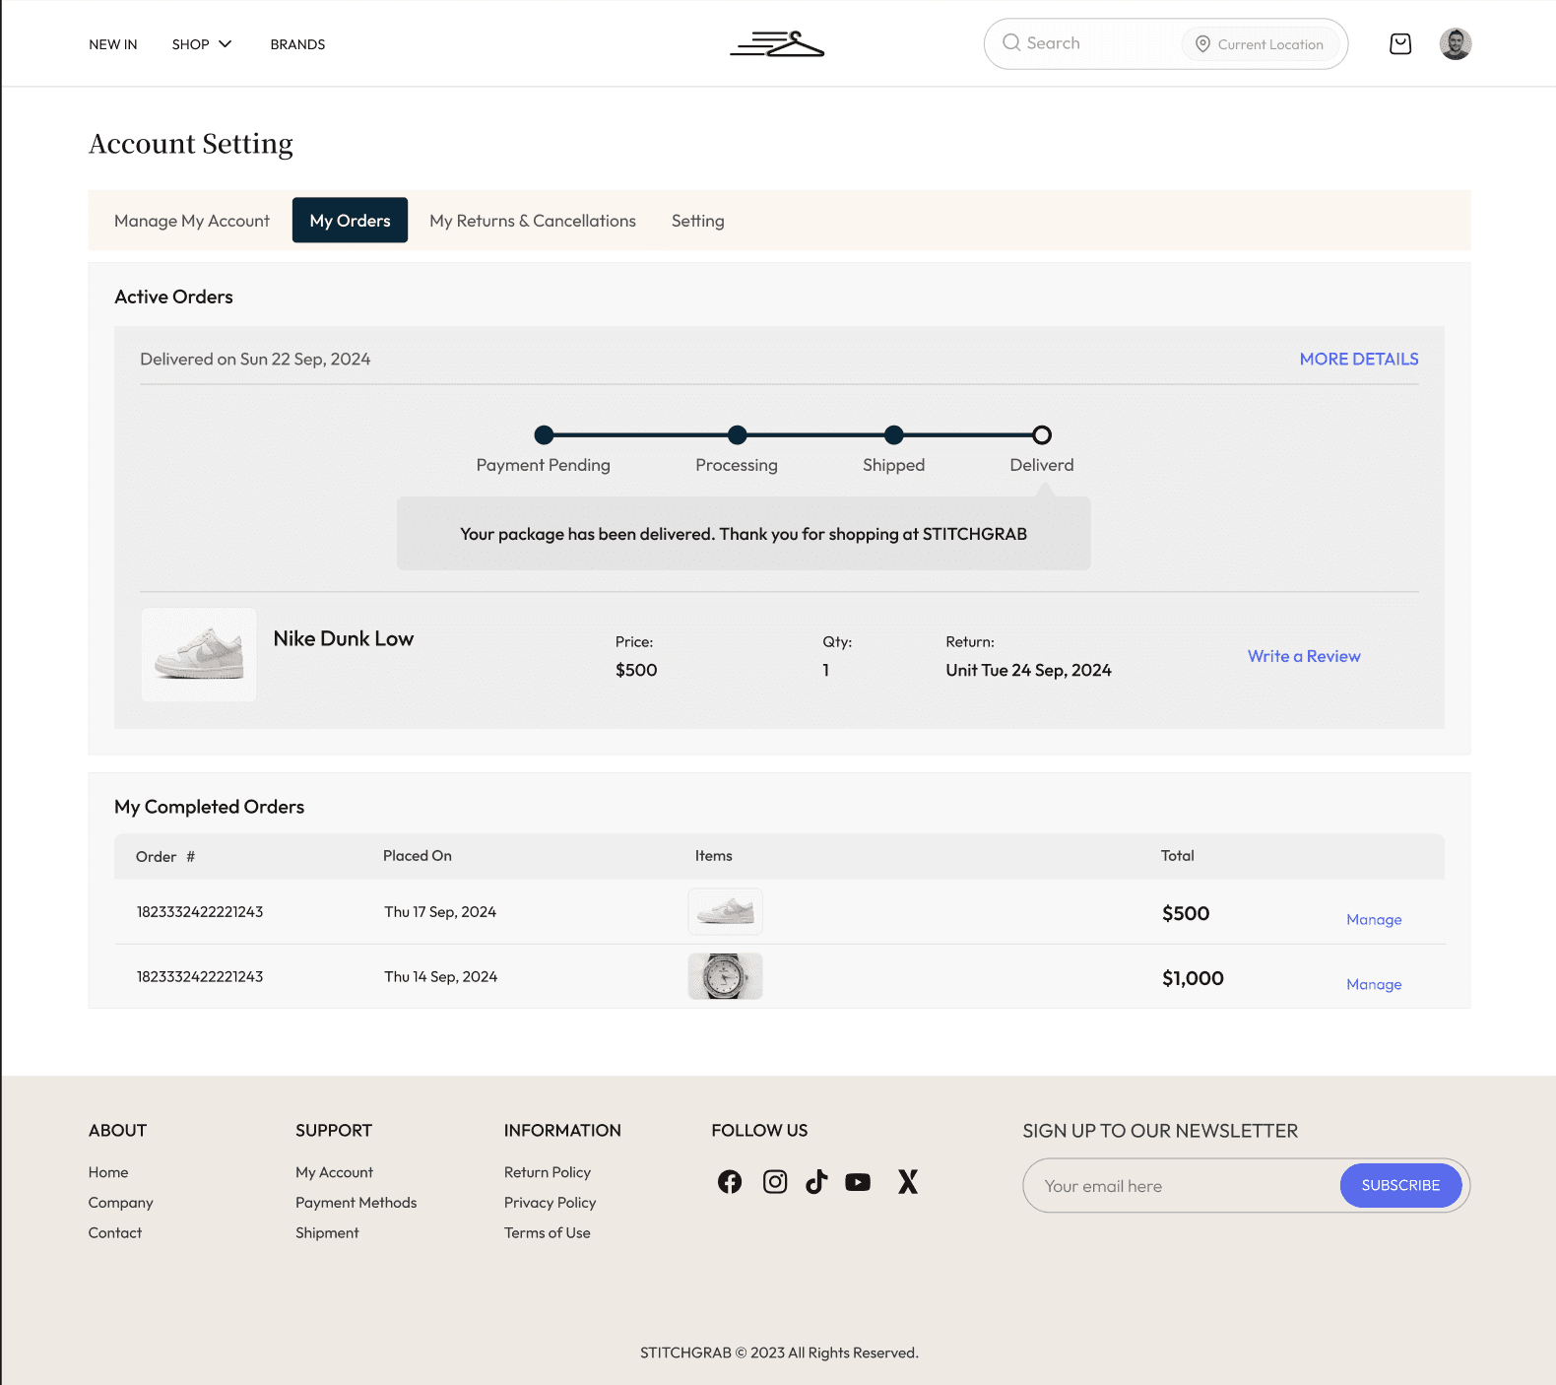Manage the Thu 14 Sep order
The height and width of the screenshot is (1385, 1556).
point(1374,984)
